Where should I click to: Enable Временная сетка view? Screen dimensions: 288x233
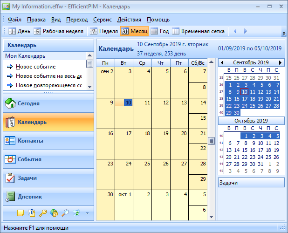(199, 31)
